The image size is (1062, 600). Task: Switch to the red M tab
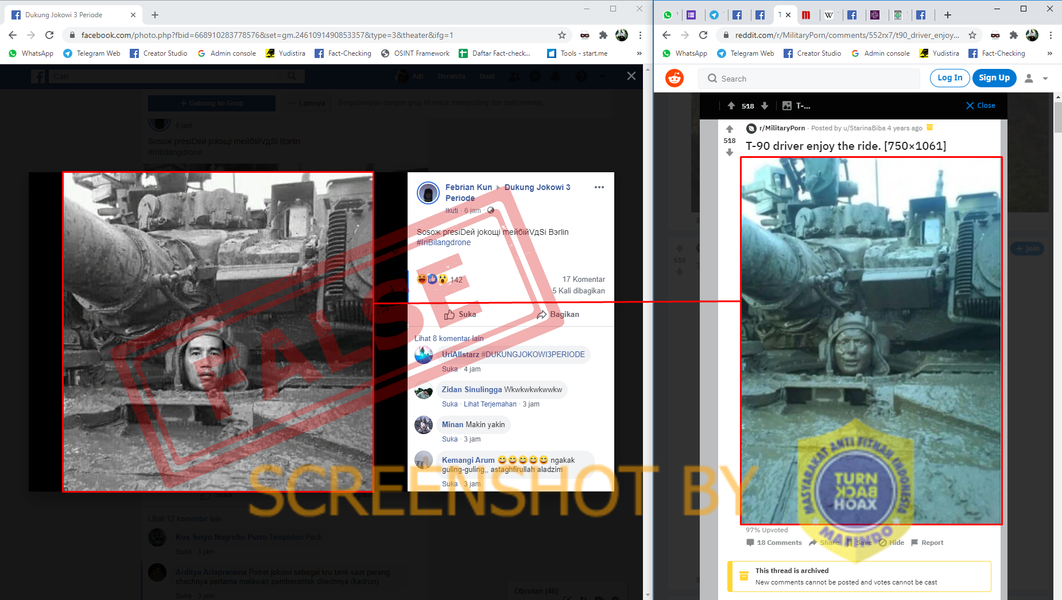coord(806,15)
